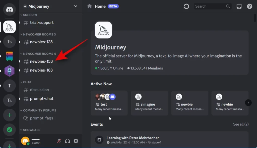Open Explore Discoverable Servers compass icon
The image size is (257, 148).
(x=10, y=130)
